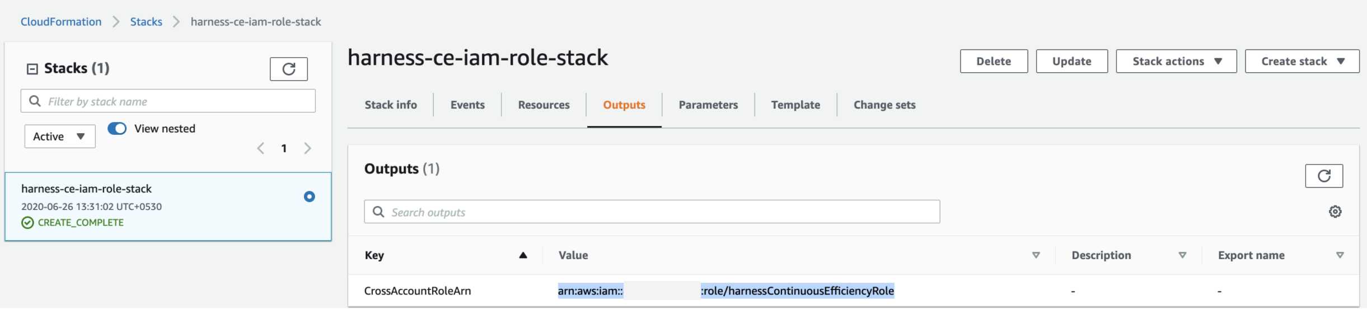Toggle the View nested switch
This screenshot has height=309, width=1367.
[117, 129]
